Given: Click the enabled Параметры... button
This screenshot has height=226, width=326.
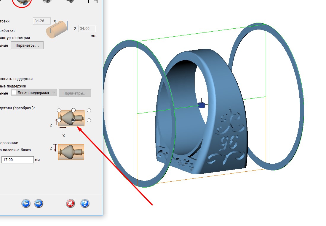Looking at the screenshot, I should [27, 45].
